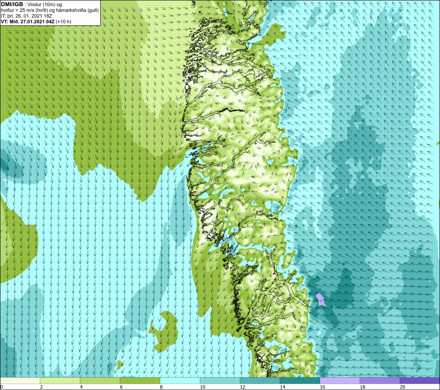Click the '8' scale label
Screen dimensions: 440x390
[x=161, y=387]
